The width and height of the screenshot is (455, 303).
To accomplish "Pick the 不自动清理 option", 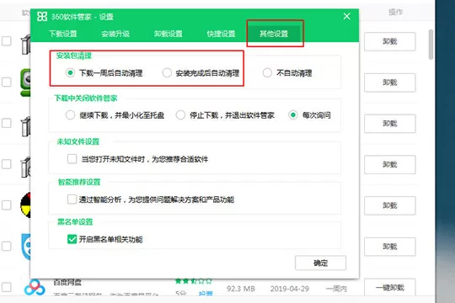I will coord(267,72).
